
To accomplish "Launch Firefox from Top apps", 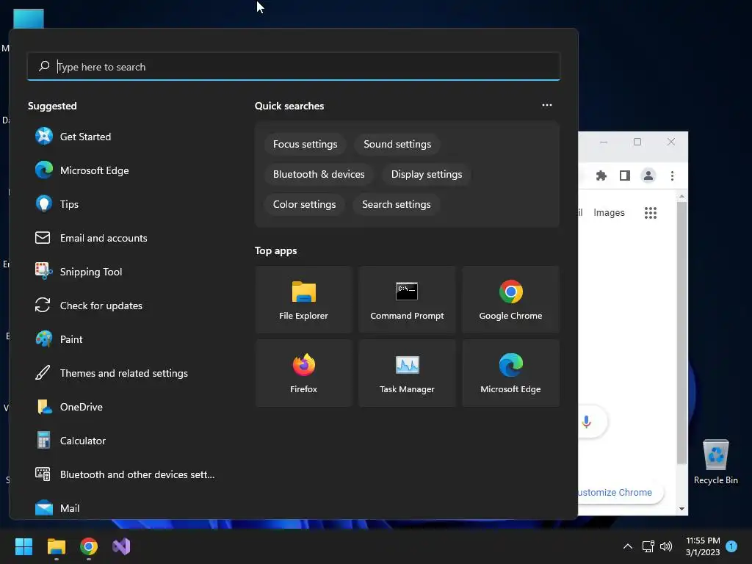I will [303, 373].
